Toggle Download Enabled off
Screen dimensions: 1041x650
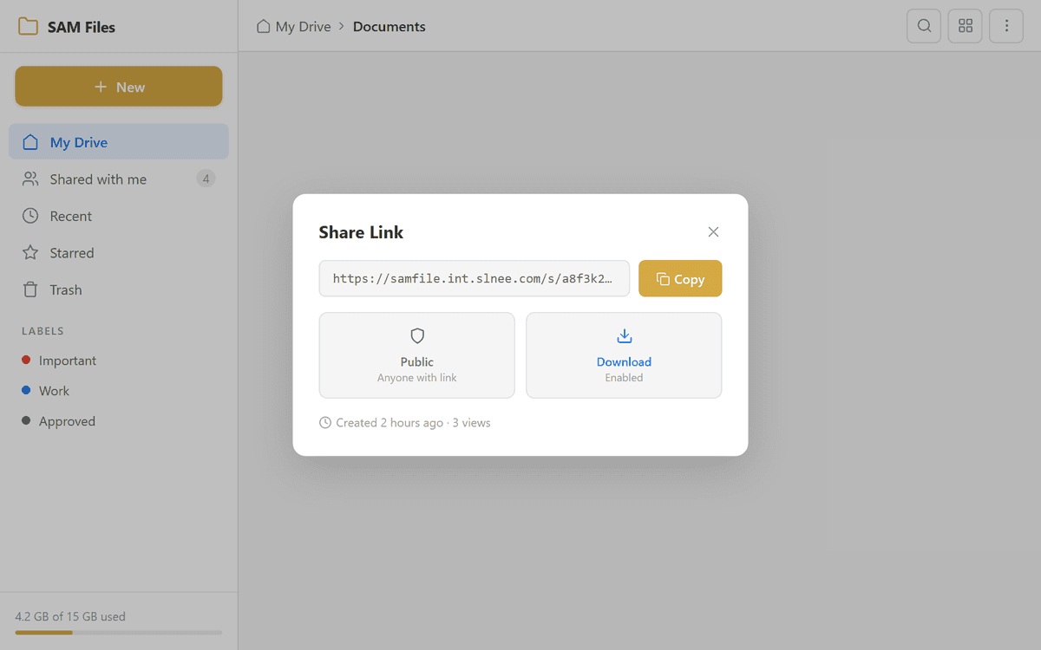tap(624, 355)
